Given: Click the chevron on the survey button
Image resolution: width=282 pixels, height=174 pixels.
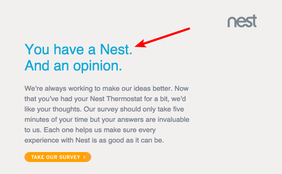Looking at the screenshot, I should coord(84,157).
